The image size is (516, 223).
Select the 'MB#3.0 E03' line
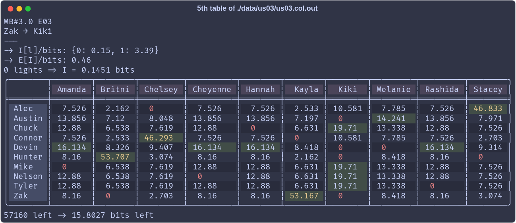coord(28,22)
